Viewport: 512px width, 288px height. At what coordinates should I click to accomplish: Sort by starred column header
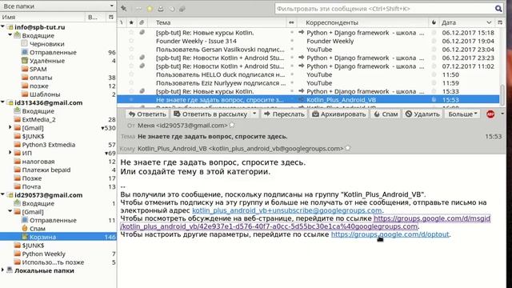[x=131, y=22]
